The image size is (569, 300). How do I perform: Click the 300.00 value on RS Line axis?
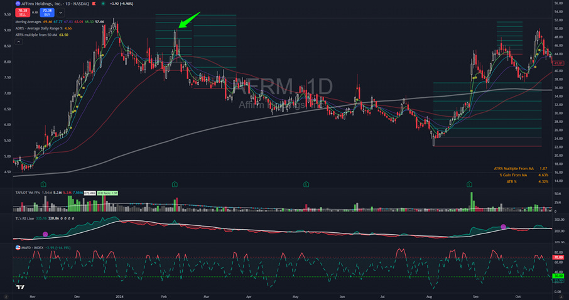click(559, 220)
